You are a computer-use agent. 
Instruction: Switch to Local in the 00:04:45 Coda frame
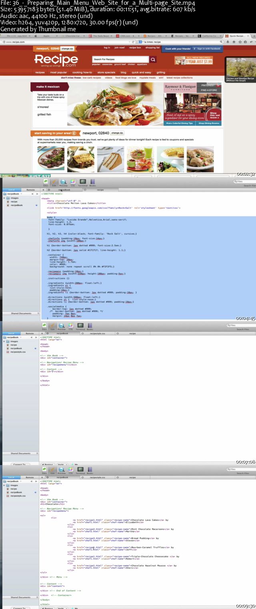(x=11, y=190)
